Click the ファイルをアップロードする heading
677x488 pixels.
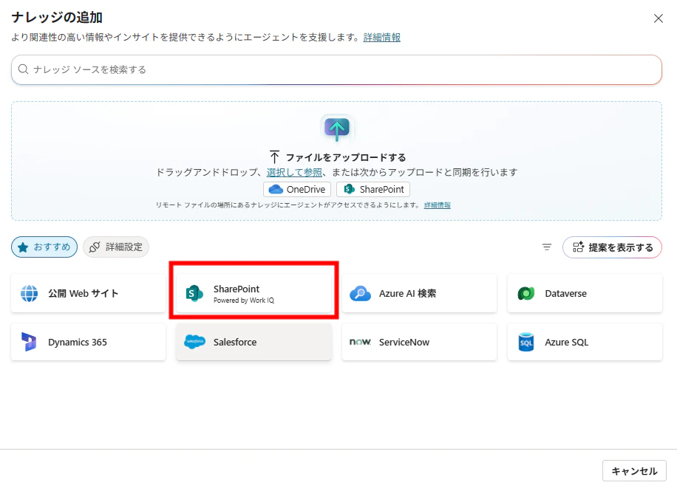[346, 157]
